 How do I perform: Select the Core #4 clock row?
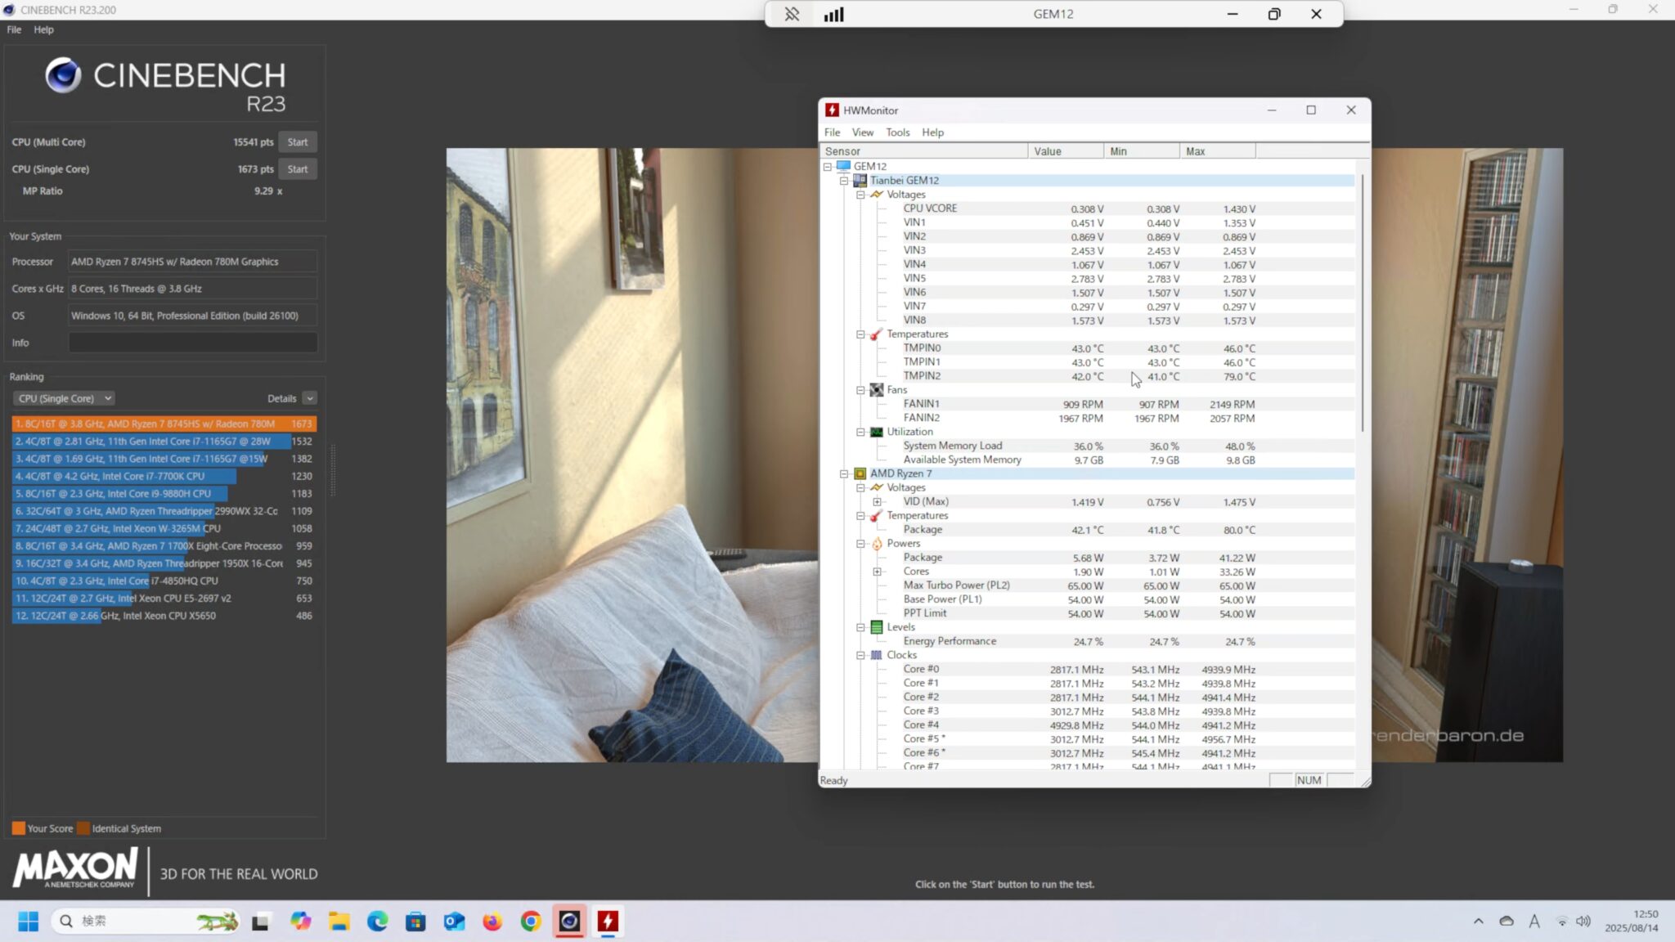(x=1088, y=725)
